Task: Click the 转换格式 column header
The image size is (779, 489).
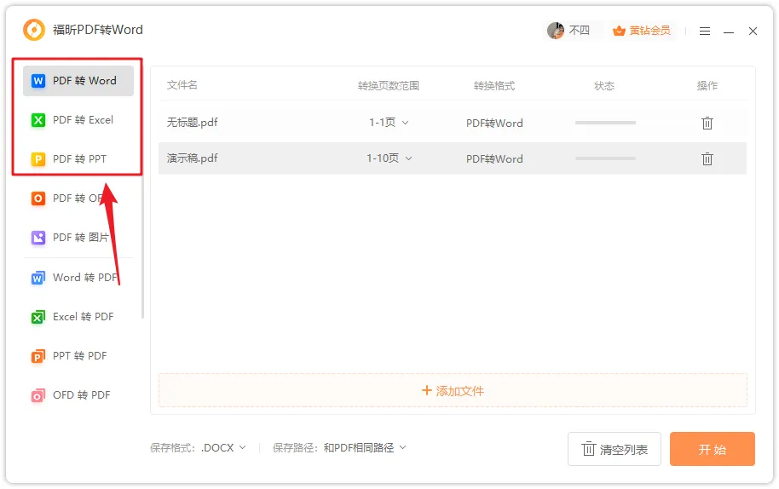Action: tap(494, 86)
